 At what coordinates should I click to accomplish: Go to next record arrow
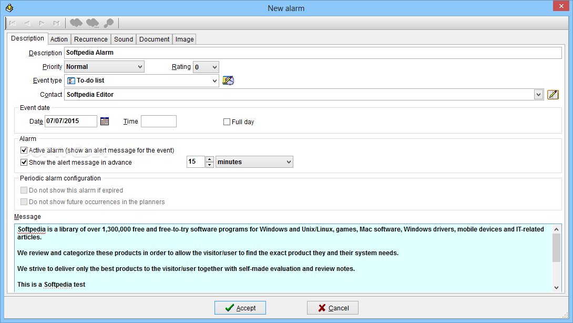point(42,23)
